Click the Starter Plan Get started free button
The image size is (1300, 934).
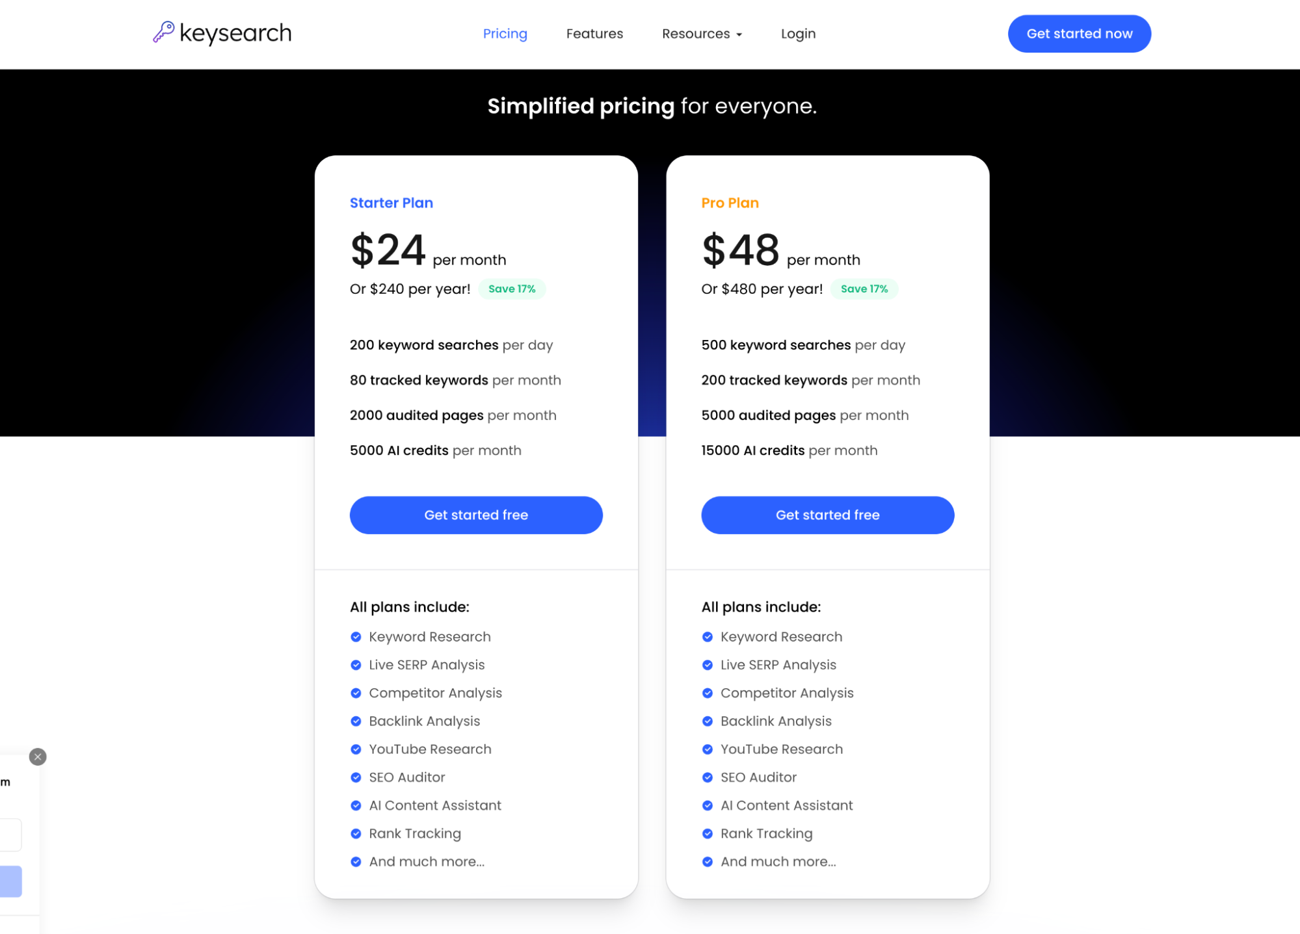477,514
